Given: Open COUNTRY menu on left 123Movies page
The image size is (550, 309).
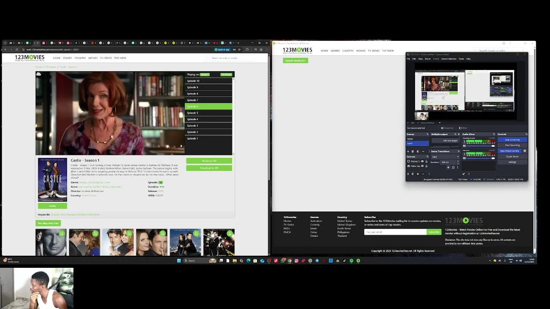Looking at the screenshot, I should pyautogui.click(x=80, y=58).
